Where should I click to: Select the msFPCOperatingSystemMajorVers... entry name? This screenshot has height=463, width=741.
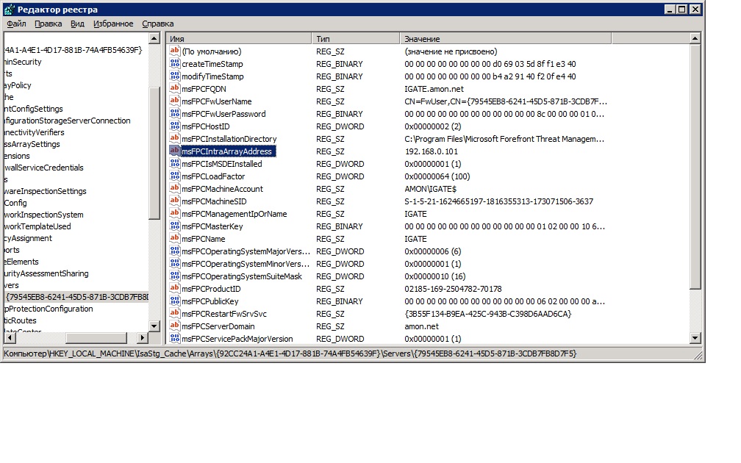(246, 252)
